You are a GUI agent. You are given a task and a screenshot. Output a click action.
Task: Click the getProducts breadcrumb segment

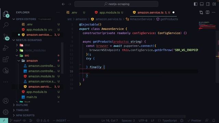169,19
